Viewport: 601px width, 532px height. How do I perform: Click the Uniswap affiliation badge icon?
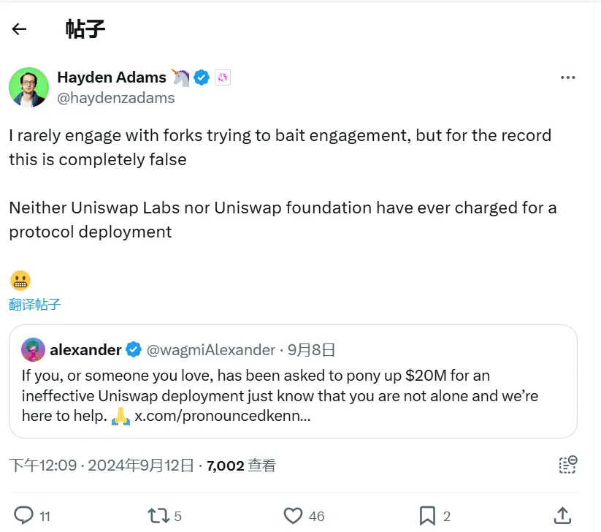click(x=223, y=77)
